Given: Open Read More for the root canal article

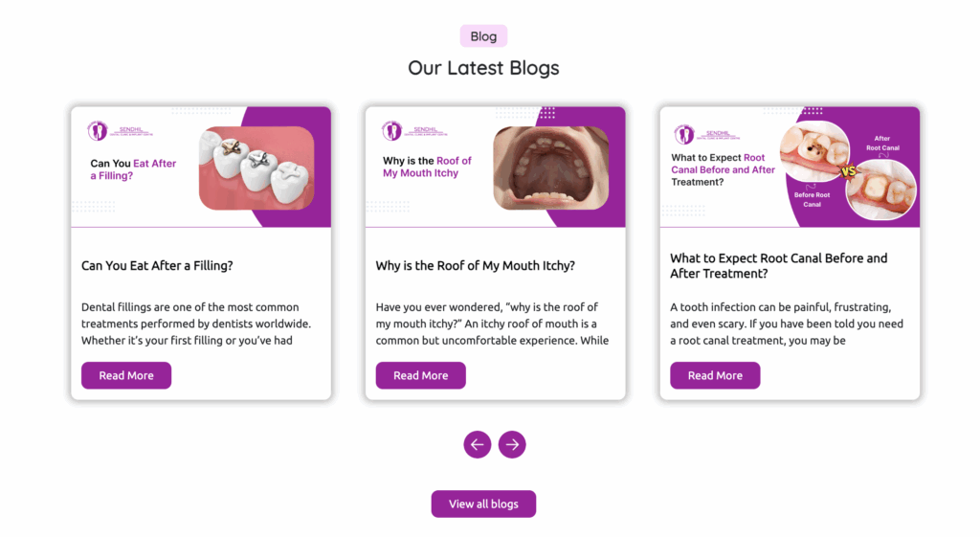Looking at the screenshot, I should (x=715, y=375).
